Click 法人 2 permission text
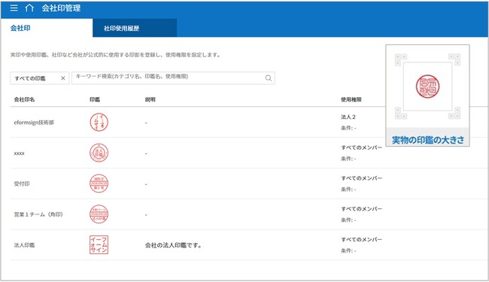The image size is (489, 282). click(348, 117)
